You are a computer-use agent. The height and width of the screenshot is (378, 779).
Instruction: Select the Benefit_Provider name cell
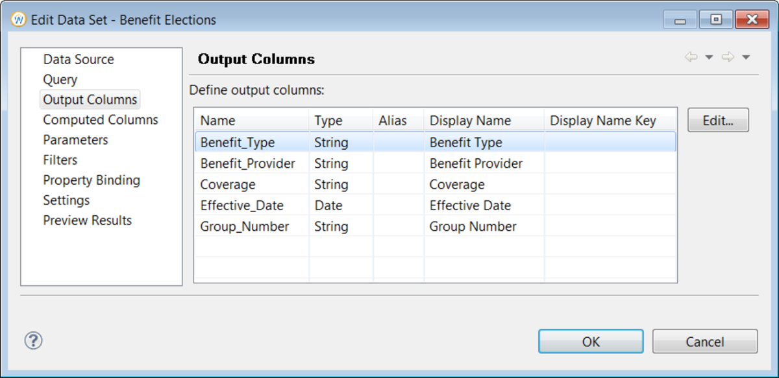(x=252, y=163)
